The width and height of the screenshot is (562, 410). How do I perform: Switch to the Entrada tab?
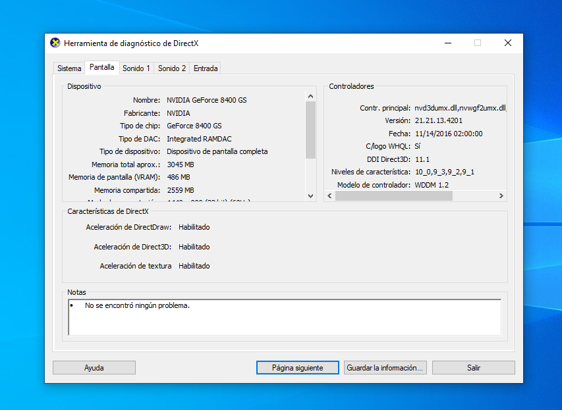coord(206,68)
